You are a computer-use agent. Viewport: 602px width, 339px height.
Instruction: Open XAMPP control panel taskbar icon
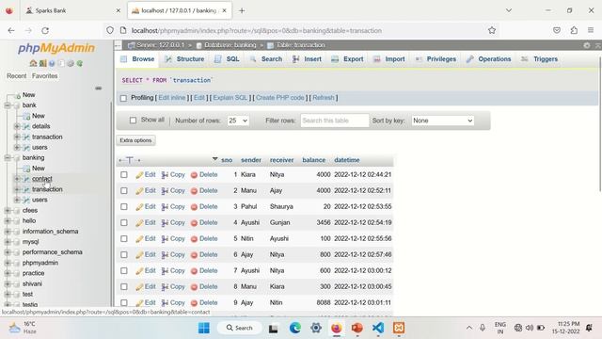coord(399,328)
